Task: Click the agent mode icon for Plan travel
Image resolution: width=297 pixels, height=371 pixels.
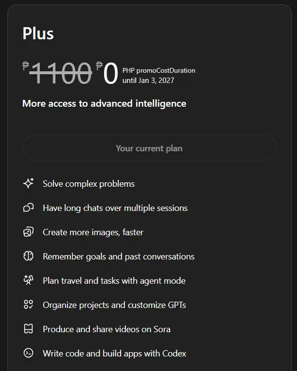Action: [x=29, y=280]
